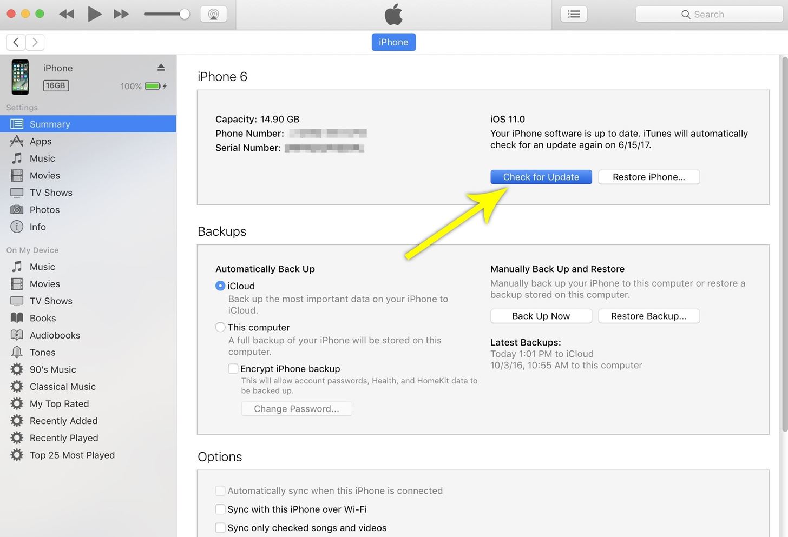The width and height of the screenshot is (788, 537).
Task: Click Movies icon under On My Device
Action: coord(17,283)
